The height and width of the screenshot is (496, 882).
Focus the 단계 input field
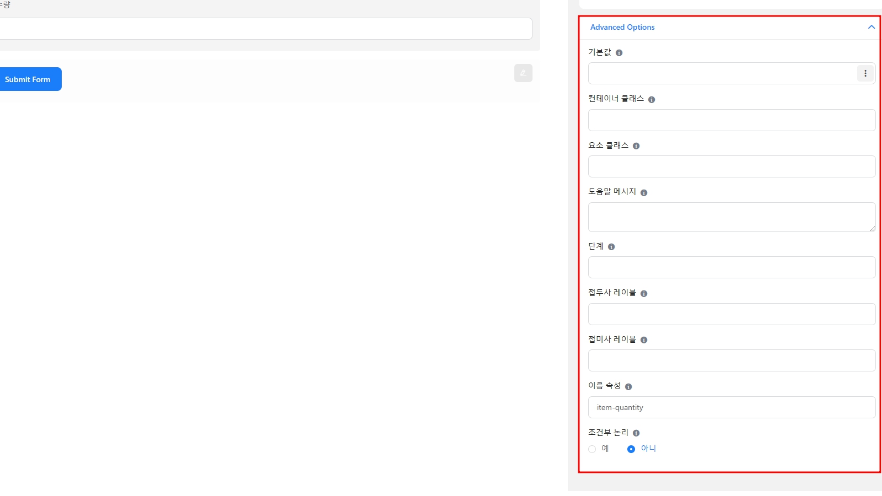(732, 267)
